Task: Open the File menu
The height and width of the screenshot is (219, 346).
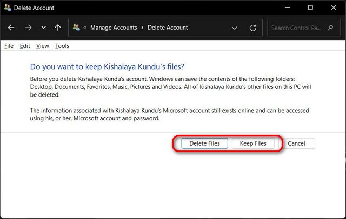Action: tap(9, 46)
